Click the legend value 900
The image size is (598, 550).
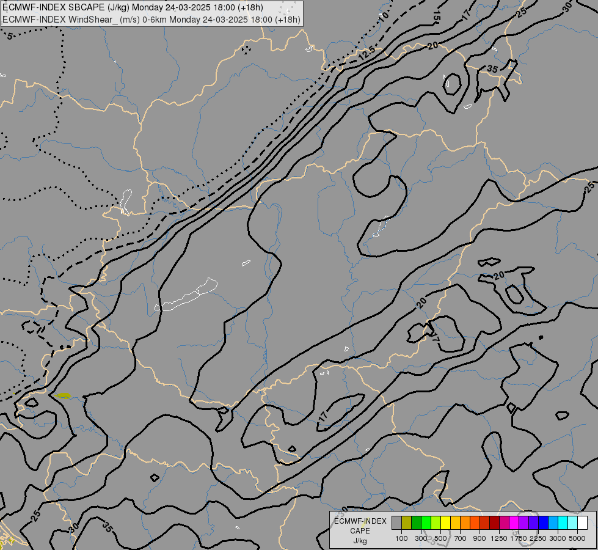pos(479,538)
